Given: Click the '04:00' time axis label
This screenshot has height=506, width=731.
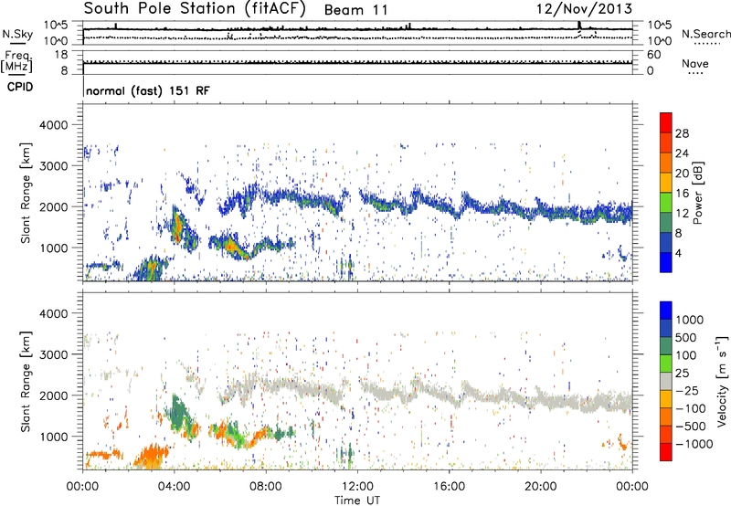Looking at the screenshot, I should tap(175, 487).
